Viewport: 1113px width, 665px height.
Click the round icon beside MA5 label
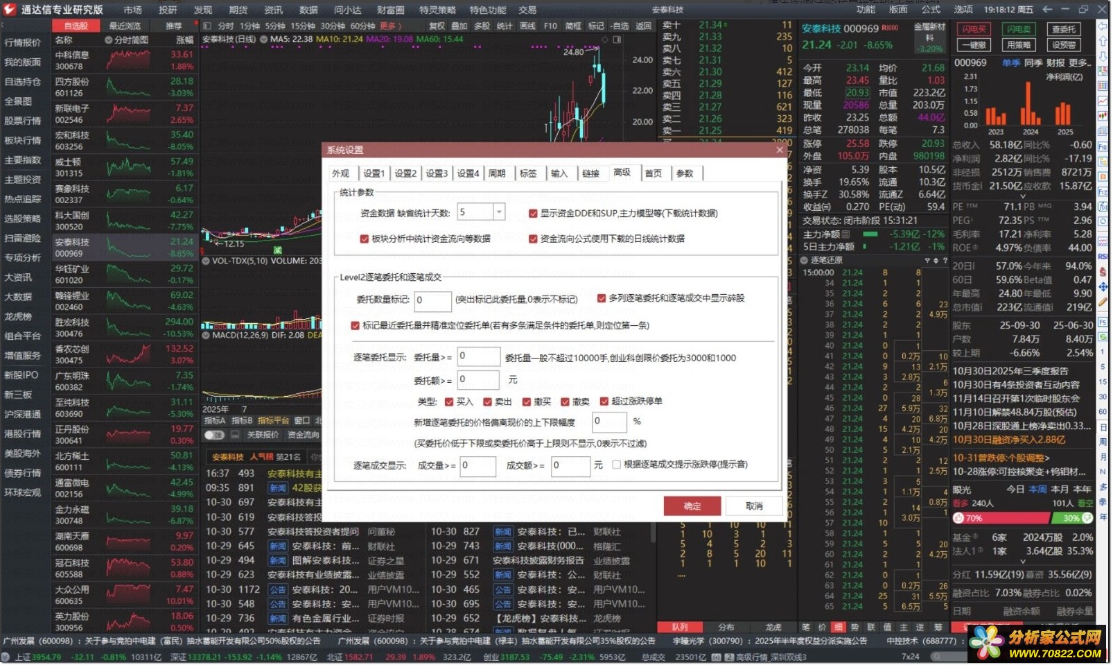click(x=263, y=40)
